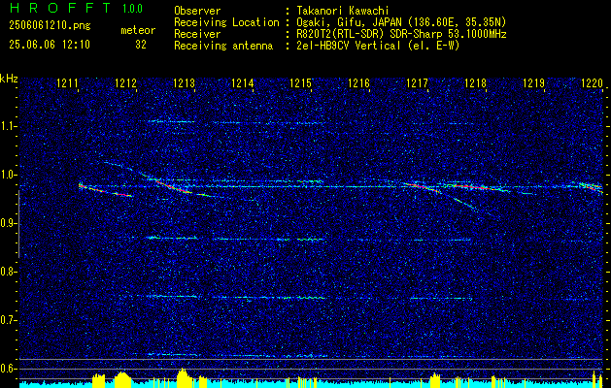Click the 1220 time marker
Viewport: 611px width, 388px height.
click(592, 82)
